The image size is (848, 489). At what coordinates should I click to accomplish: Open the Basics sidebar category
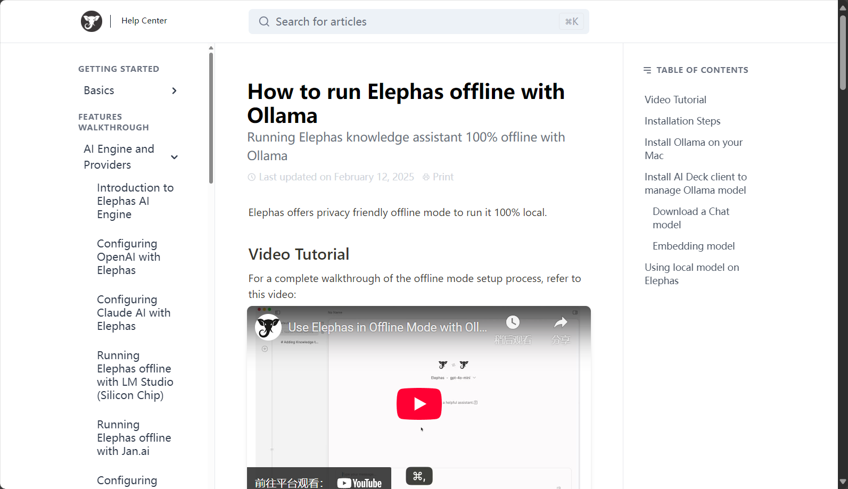(x=99, y=90)
